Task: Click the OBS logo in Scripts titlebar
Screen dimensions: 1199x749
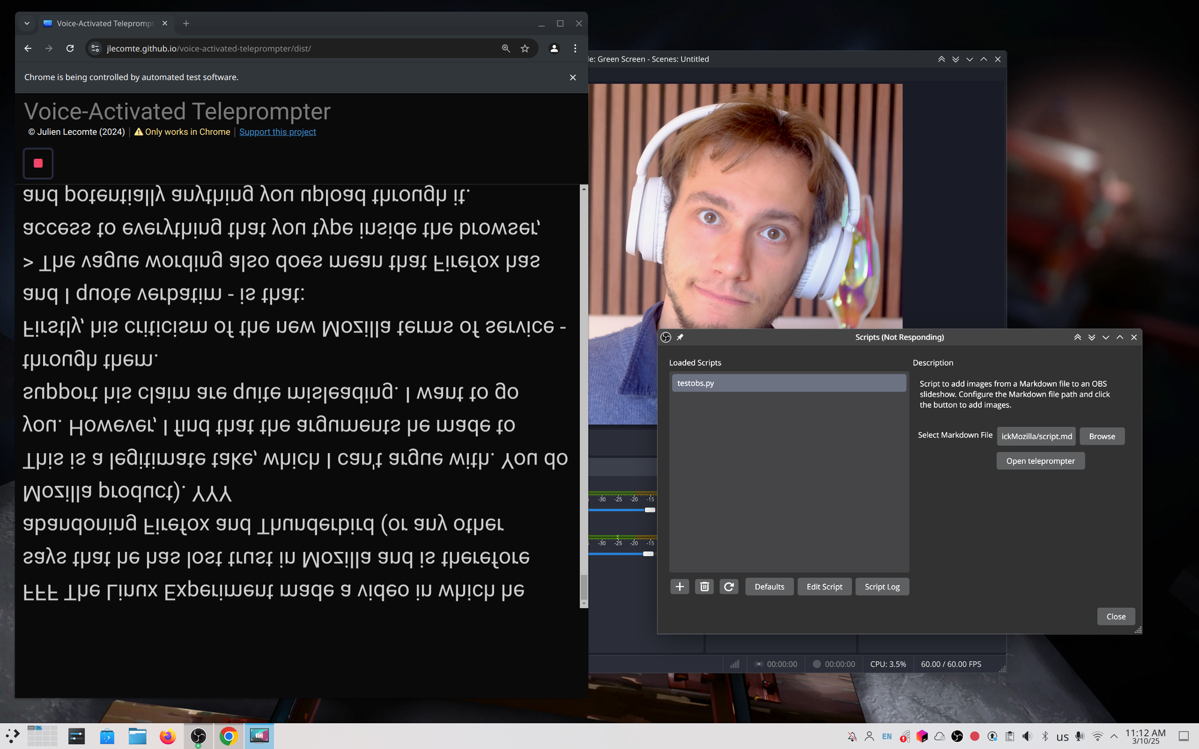Action: 665,337
